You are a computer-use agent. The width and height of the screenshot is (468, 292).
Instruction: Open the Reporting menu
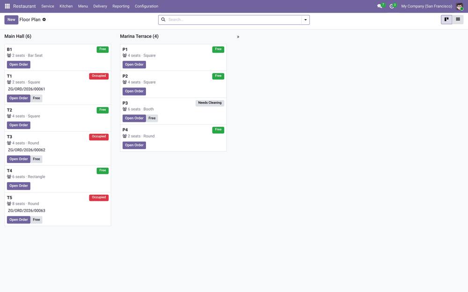click(121, 6)
